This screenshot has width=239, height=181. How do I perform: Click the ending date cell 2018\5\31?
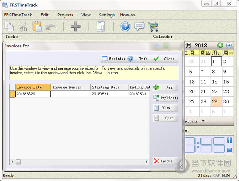[x=139, y=94]
